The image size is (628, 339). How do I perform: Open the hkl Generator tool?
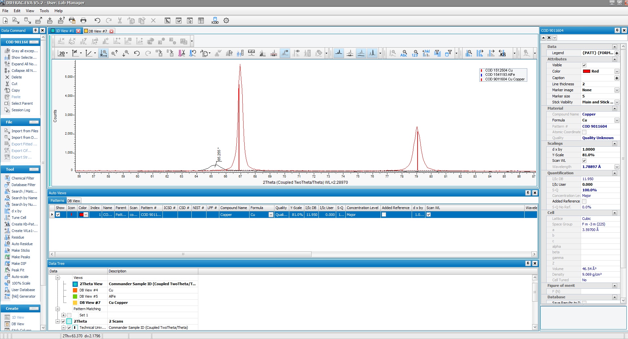[x=23, y=296]
